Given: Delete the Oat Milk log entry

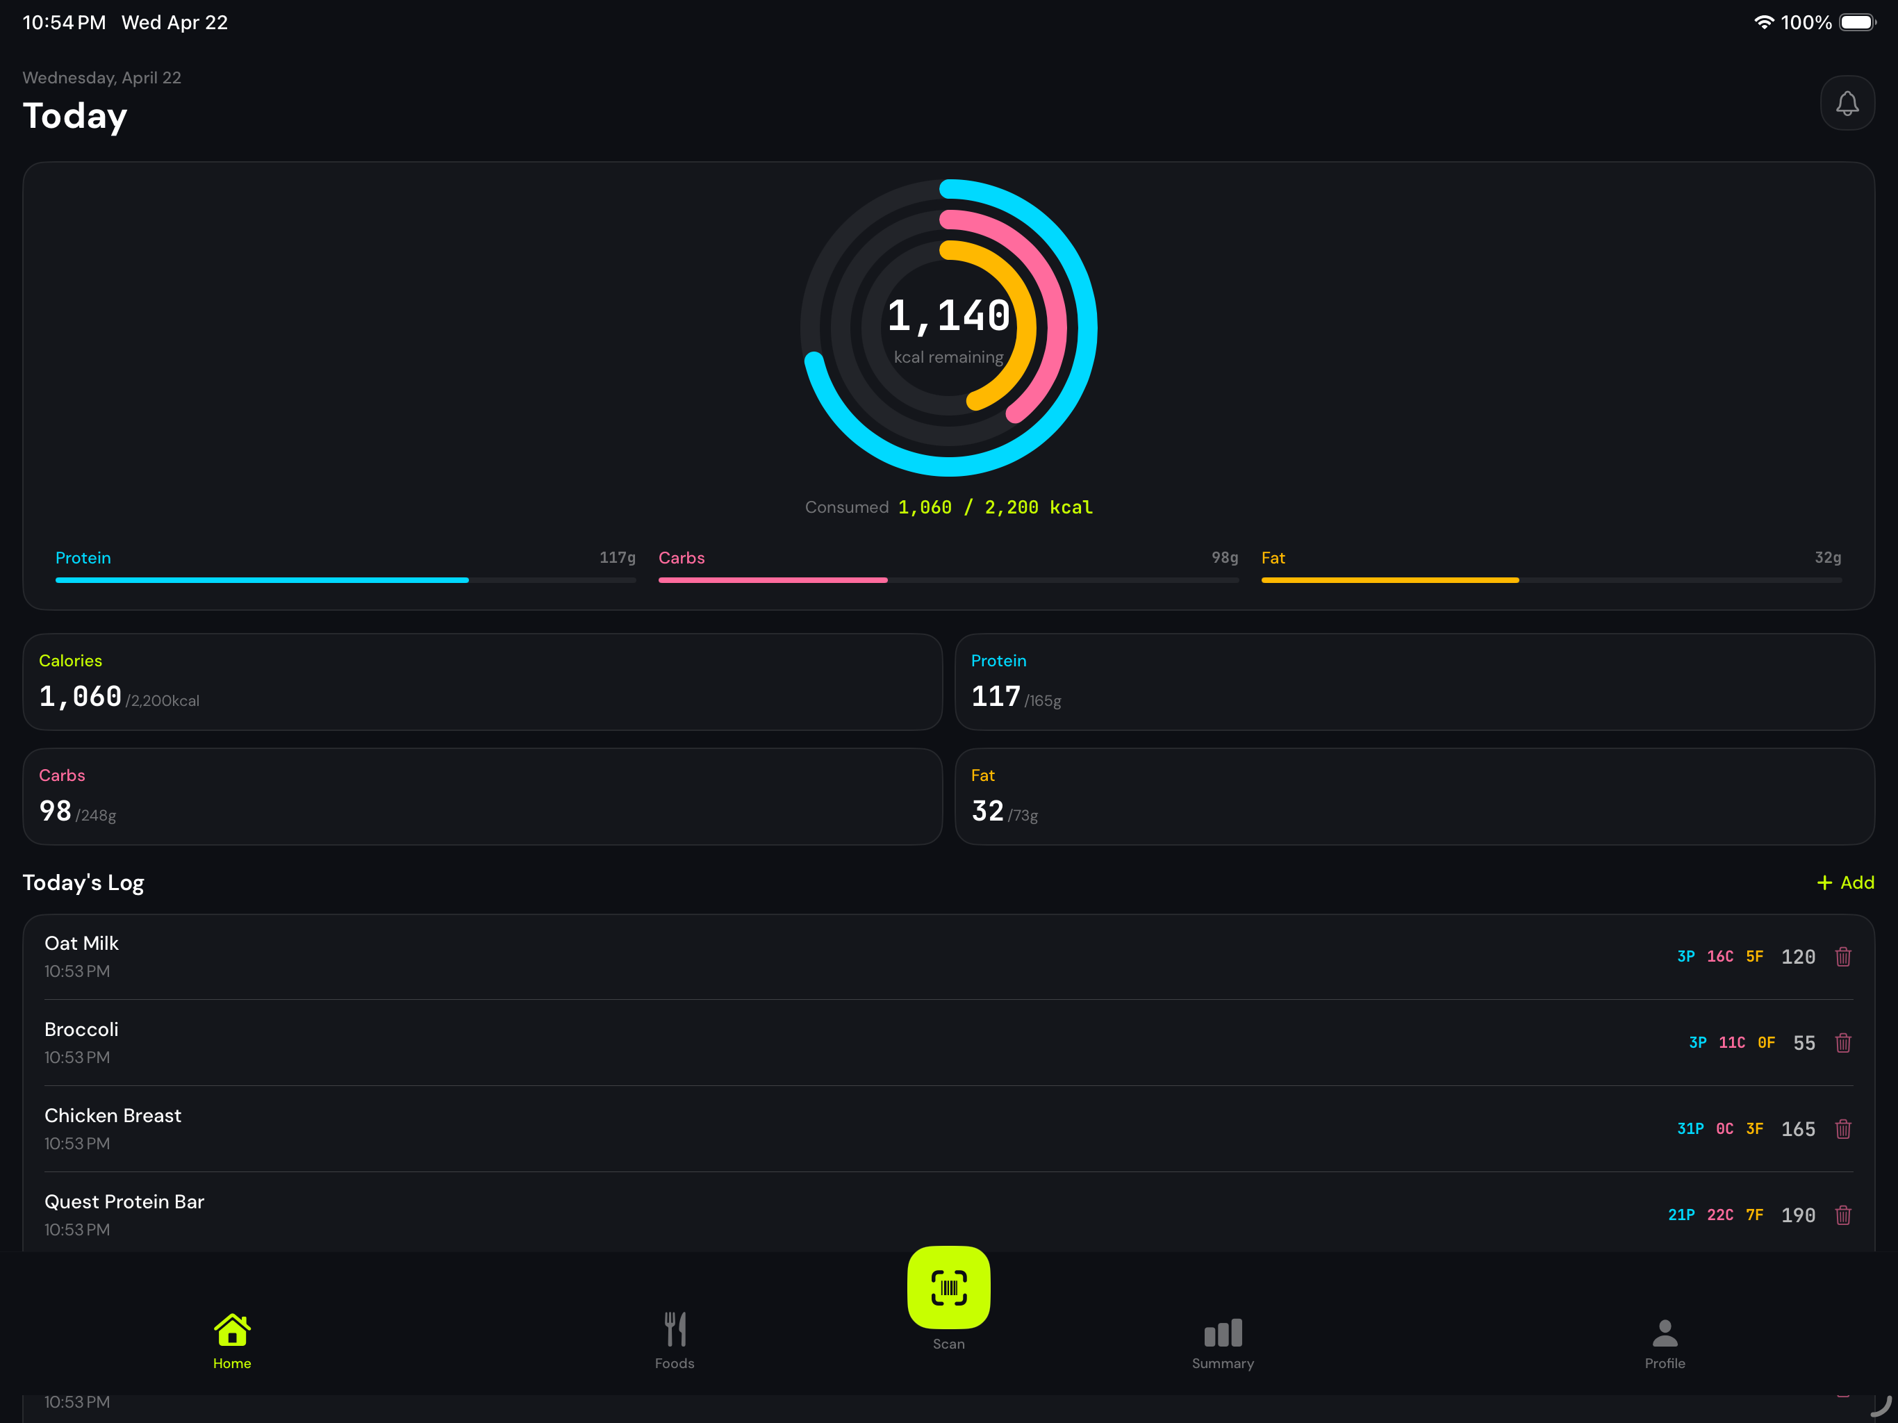Looking at the screenshot, I should point(1844,956).
